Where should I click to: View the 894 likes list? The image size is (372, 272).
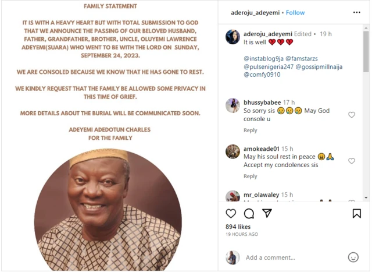(238, 227)
